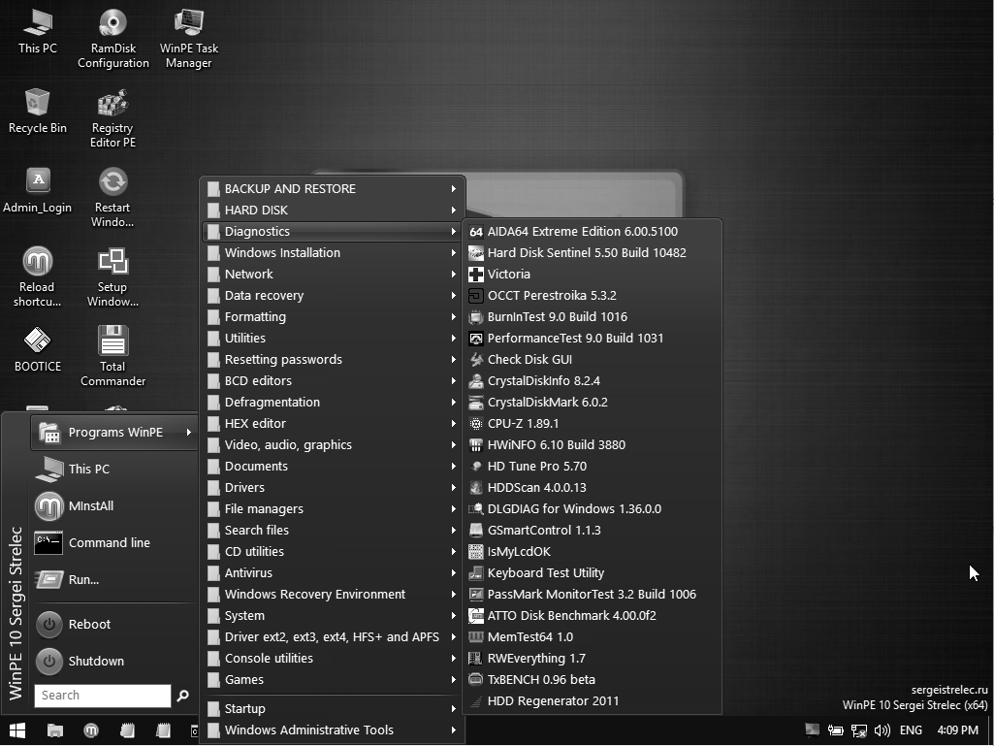Open the volume control in system tray

pyautogui.click(x=881, y=730)
